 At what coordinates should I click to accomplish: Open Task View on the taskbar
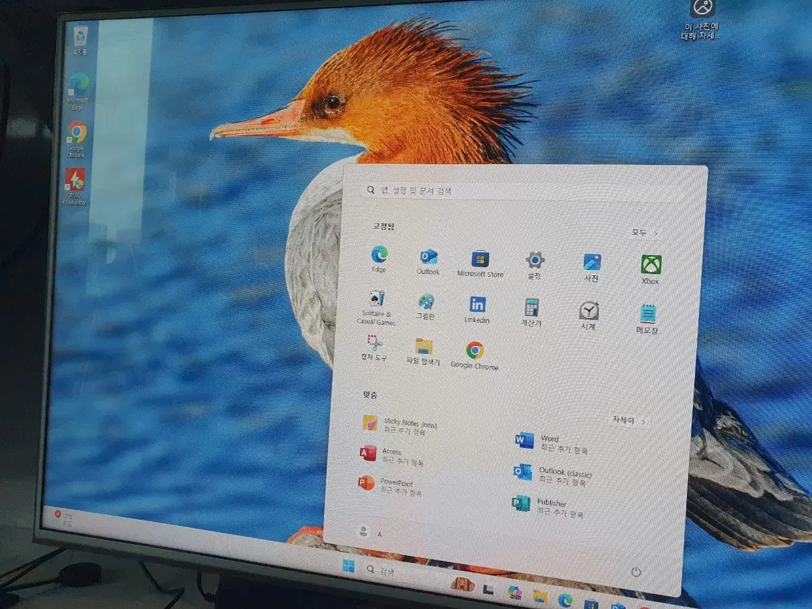click(x=488, y=589)
